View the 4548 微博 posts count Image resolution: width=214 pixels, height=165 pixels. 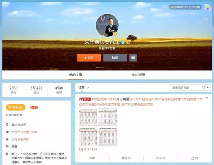(59, 90)
